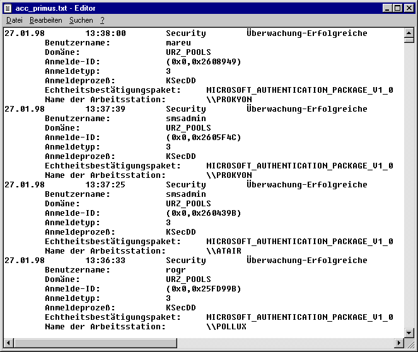
Task: Click the workstation name \\POLLUX
Action: coord(226,327)
